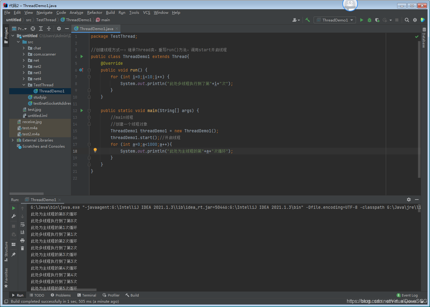Expand all in Project panel toolbar
The width and height of the screenshot is (430, 307).
pos(41,29)
